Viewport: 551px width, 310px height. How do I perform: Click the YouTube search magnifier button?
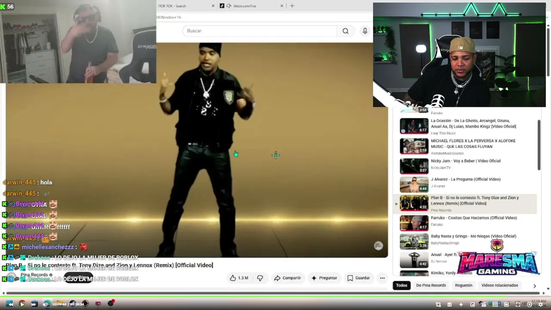click(x=345, y=31)
